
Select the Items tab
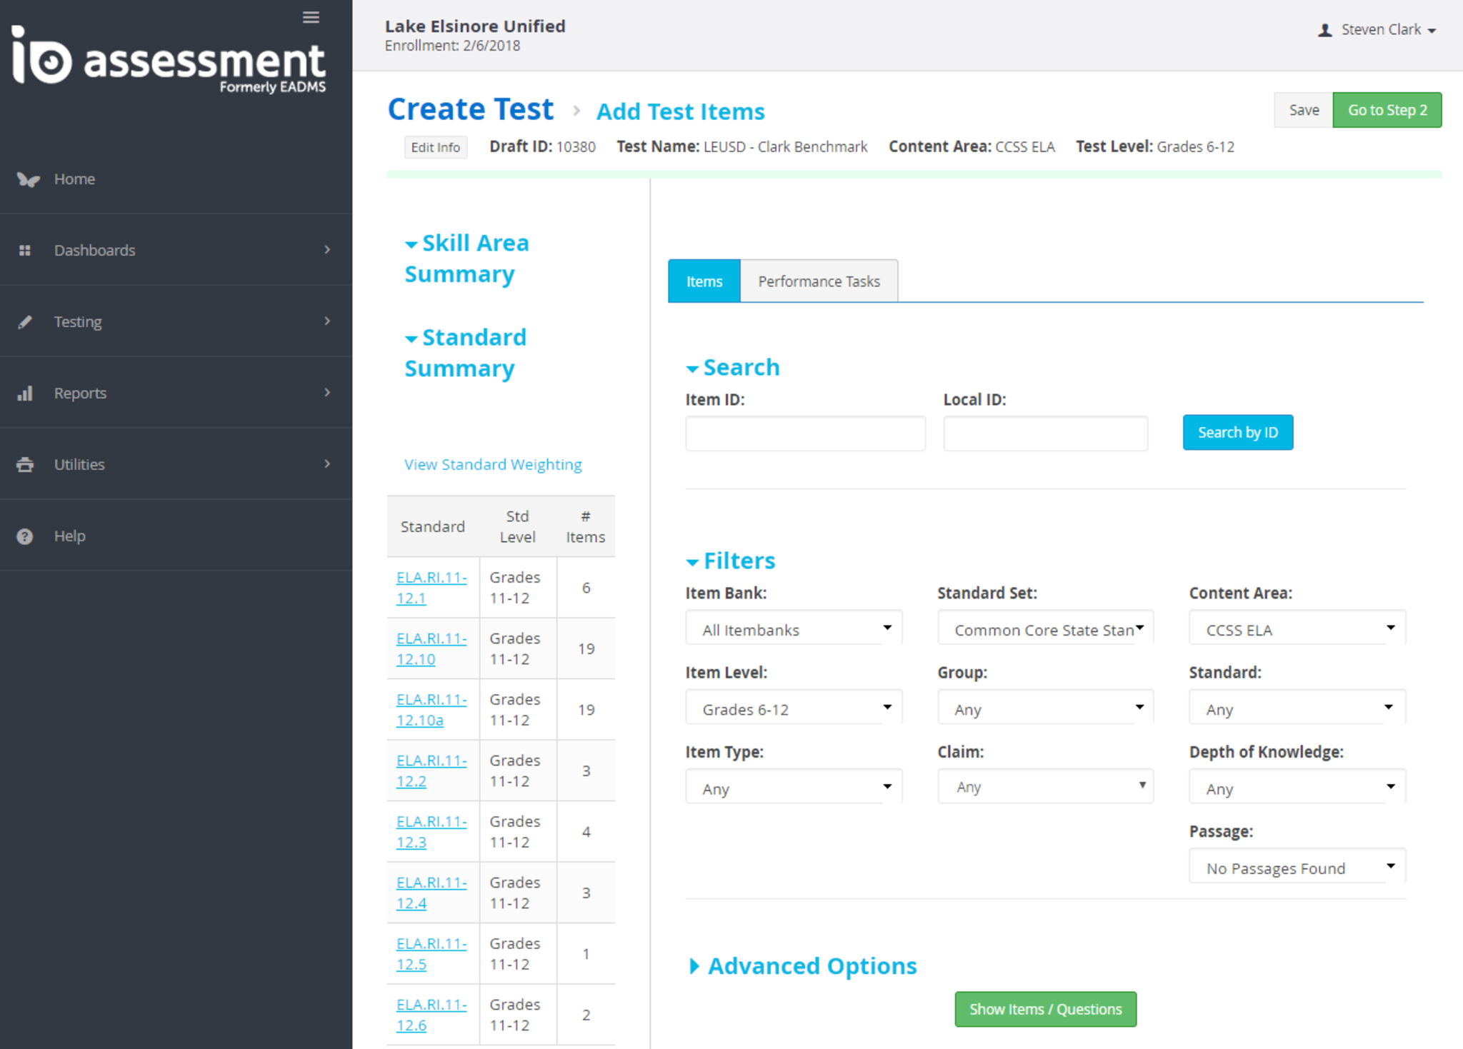coord(704,281)
